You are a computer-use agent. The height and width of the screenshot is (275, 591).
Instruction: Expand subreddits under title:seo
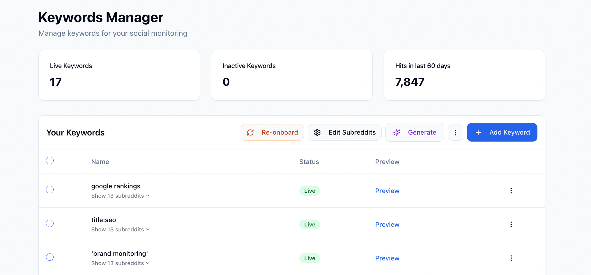pos(120,229)
